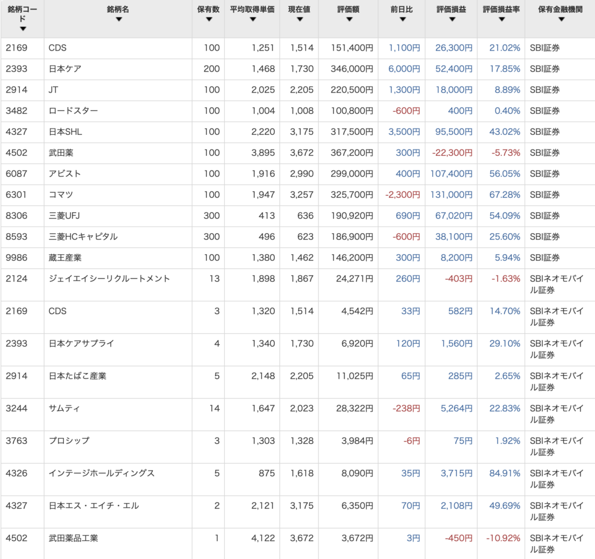Click 武田薬 stock name
The height and width of the screenshot is (559, 595).
click(x=61, y=152)
